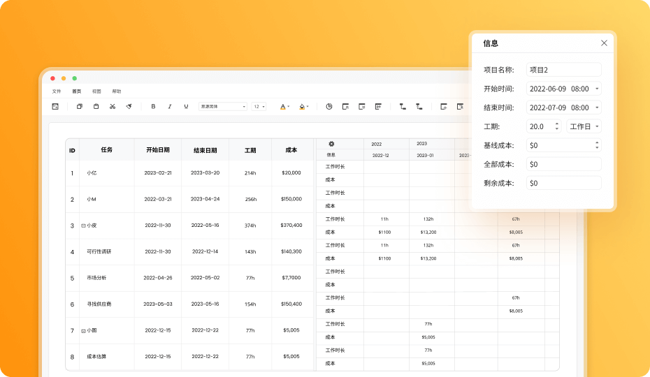This screenshot has width=650, height=377.
Task: Collapse the 小图 task group
Action: pyautogui.click(x=83, y=331)
